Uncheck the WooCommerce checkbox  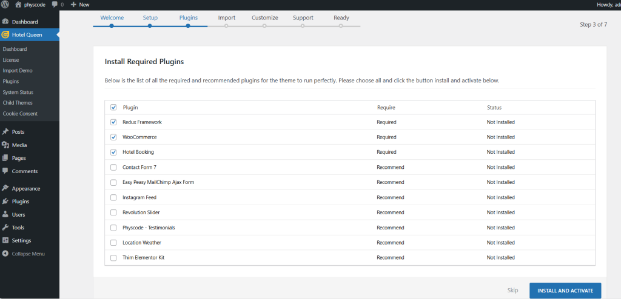tap(113, 137)
